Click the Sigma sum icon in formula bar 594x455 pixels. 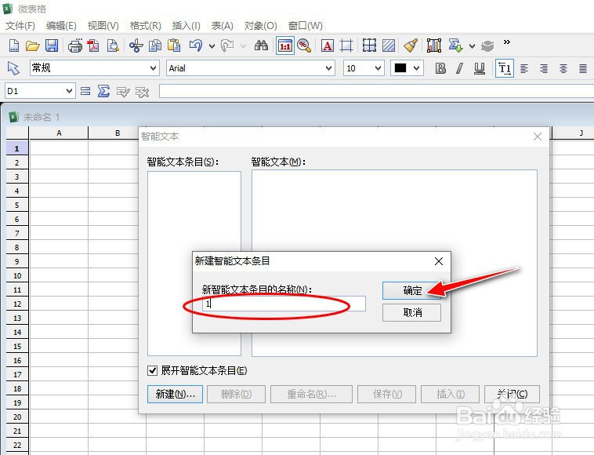tap(103, 91)
